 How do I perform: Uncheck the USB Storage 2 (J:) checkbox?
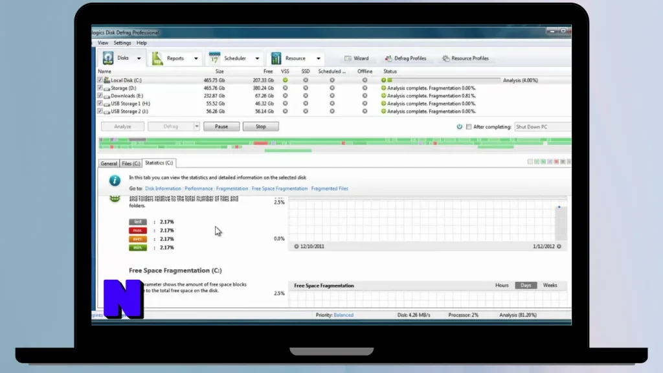(100, 111)
